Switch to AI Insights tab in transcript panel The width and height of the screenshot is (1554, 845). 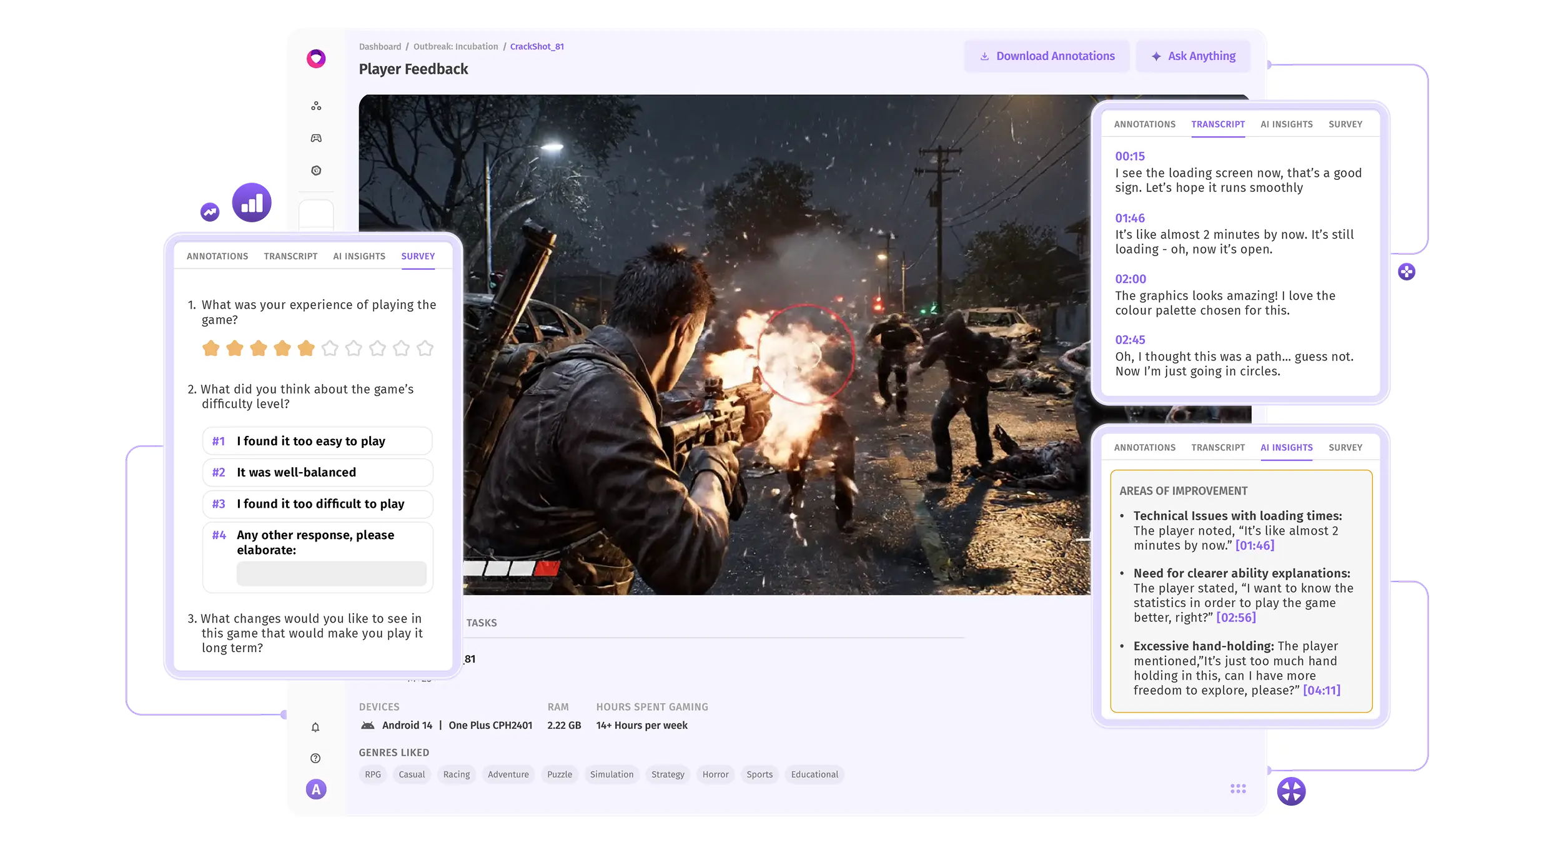click(x=1286, y=124)
